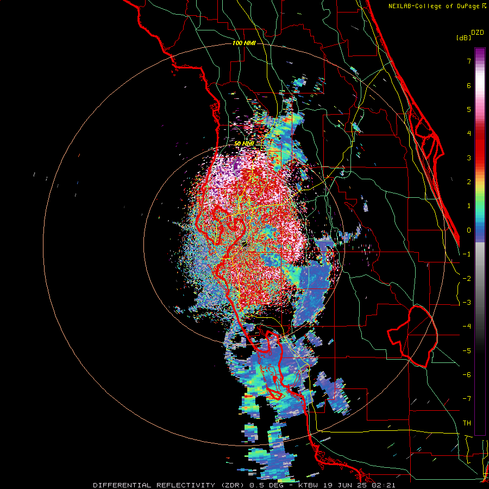489x489 pixels.
Task: Click the TH threshold label on scale
Action: tap(467, 423)
